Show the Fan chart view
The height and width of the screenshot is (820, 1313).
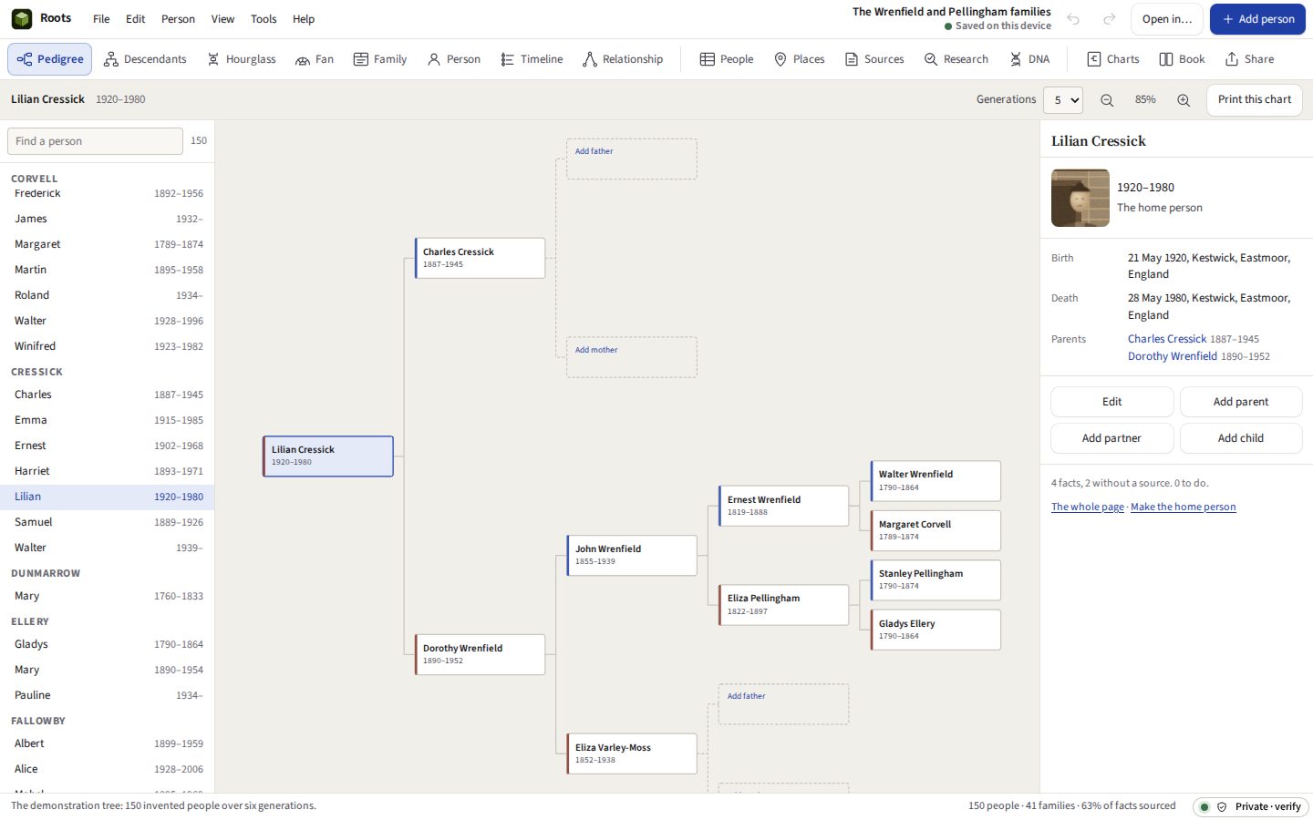click(315, 59)
